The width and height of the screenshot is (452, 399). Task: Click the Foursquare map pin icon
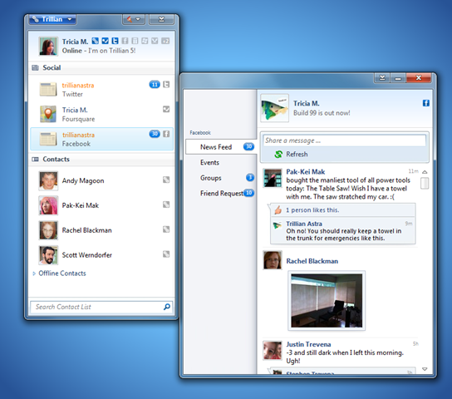(48, 114)
